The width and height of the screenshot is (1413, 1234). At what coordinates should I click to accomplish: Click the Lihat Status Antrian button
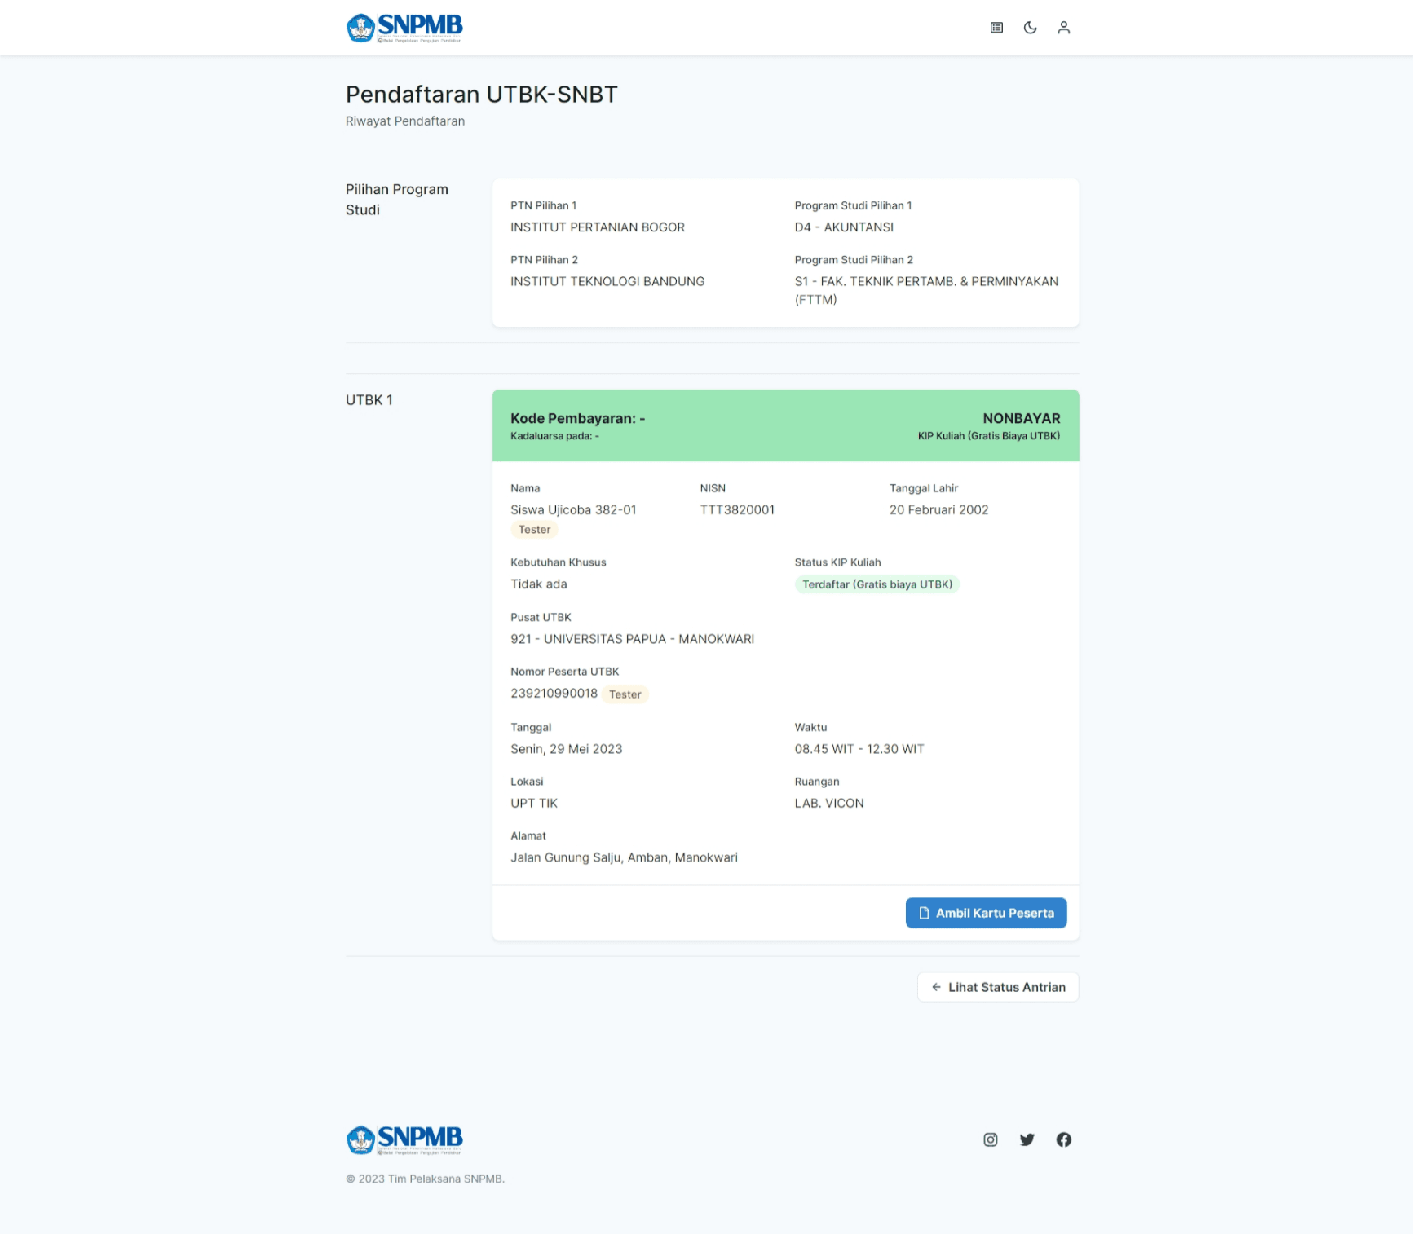[997, 987]
